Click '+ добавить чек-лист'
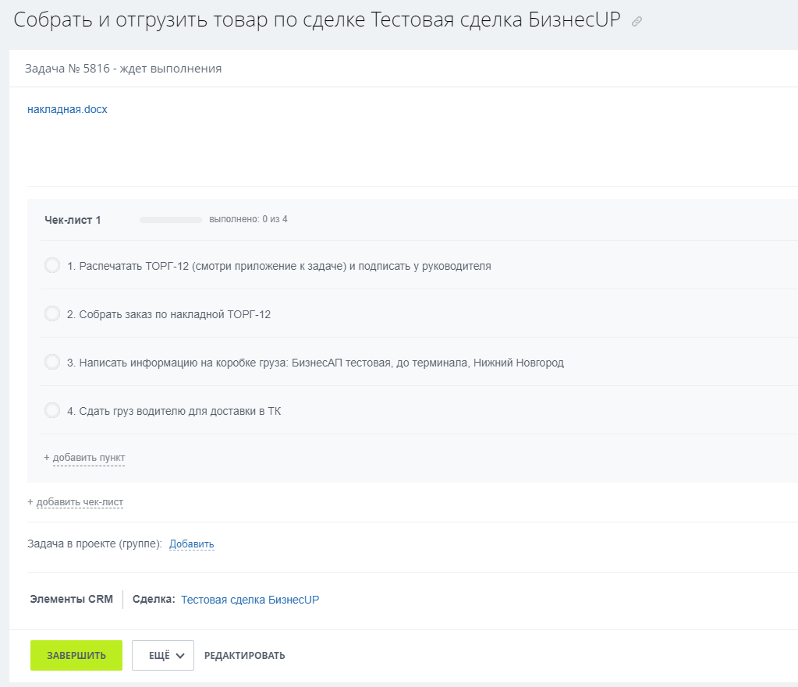 (x=80, y=502)
